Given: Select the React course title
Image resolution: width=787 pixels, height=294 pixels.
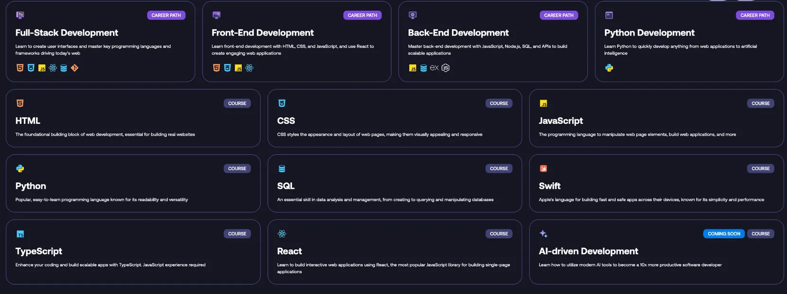Looking at the screenshot, I should click(290, 251).
